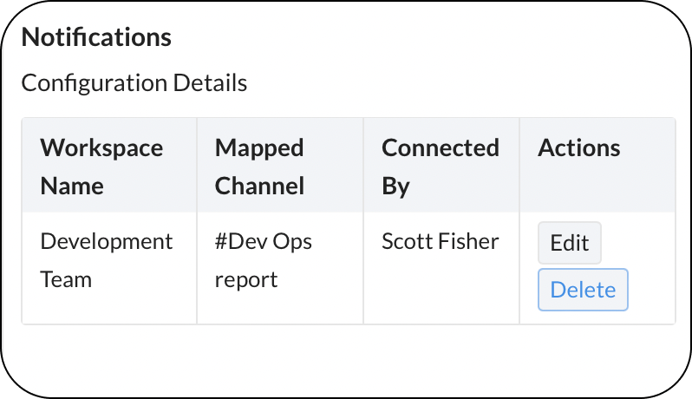The image size is (692, 399).
Task: Click the Connected By column header
Action: click(x=440, y=167)
